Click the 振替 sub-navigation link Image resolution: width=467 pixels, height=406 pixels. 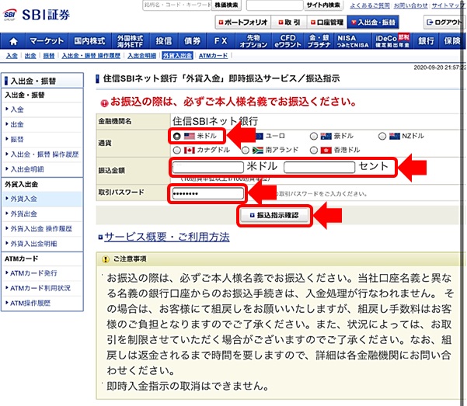(x=49, y=56)
